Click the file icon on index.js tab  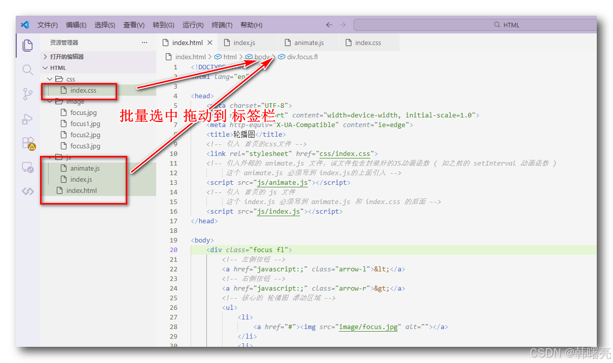coord(227,43)
